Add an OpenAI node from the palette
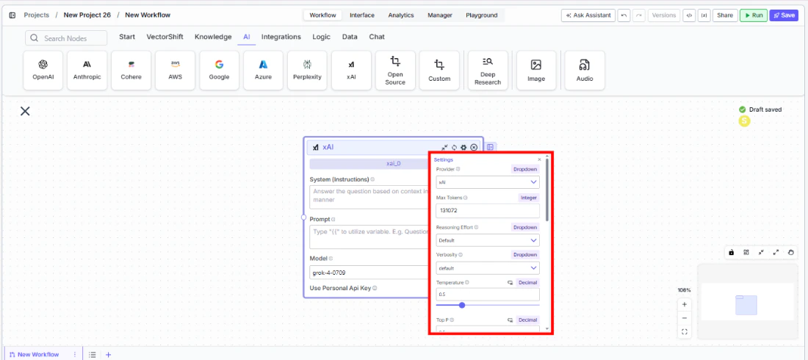 coord(43,70)
